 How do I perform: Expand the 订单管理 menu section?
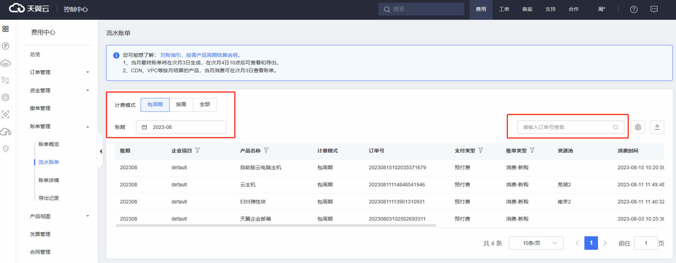59,72
